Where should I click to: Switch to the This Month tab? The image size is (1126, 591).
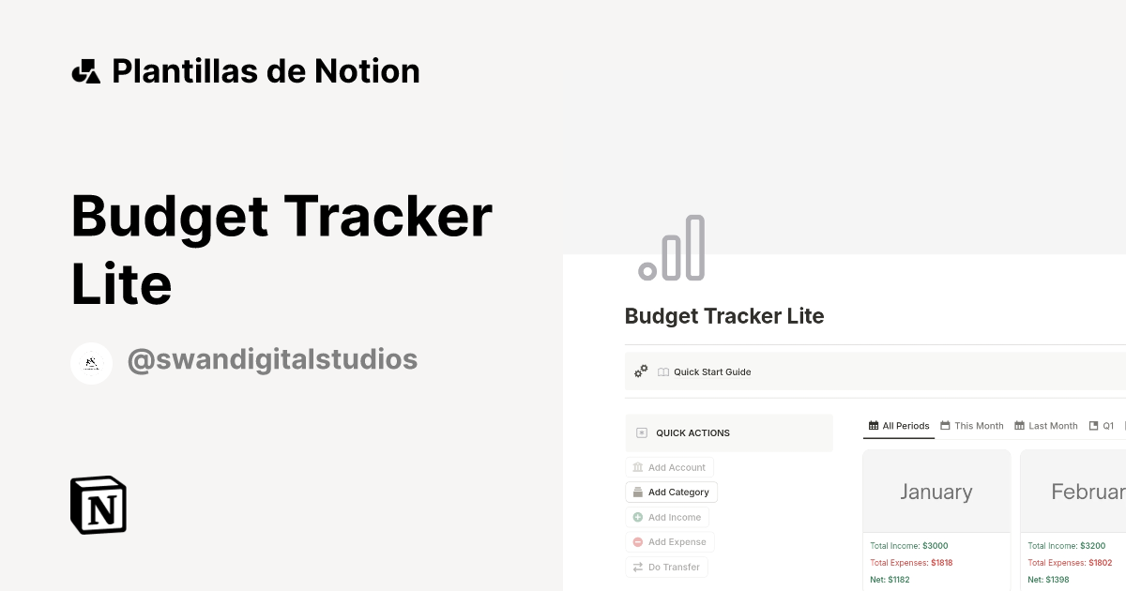[x=979, y=426]
